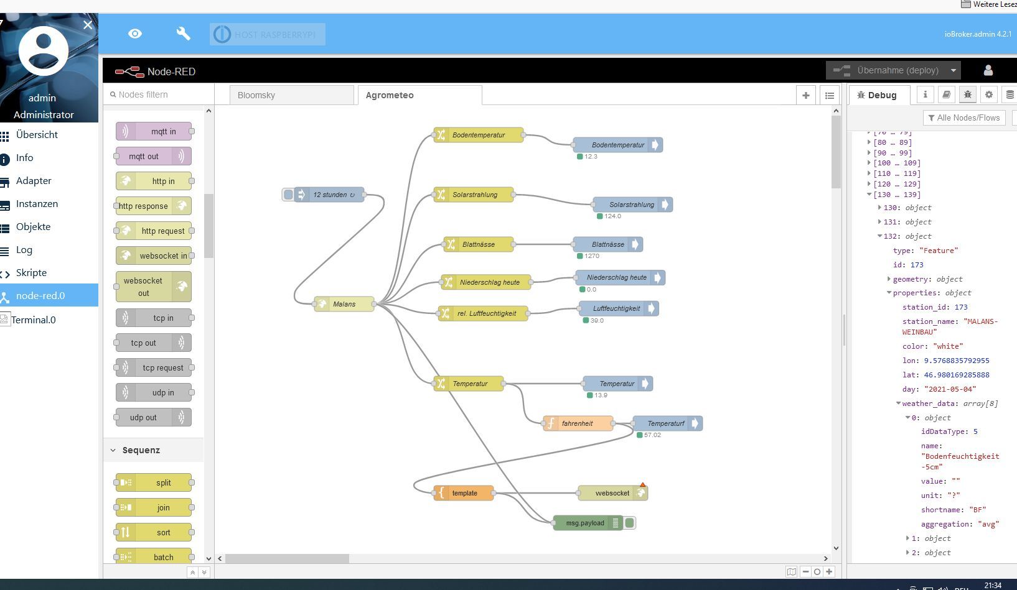Zoom in the canvas with plus button
The height and width of the screenshot is (590, 1017).
click(828, 571)
